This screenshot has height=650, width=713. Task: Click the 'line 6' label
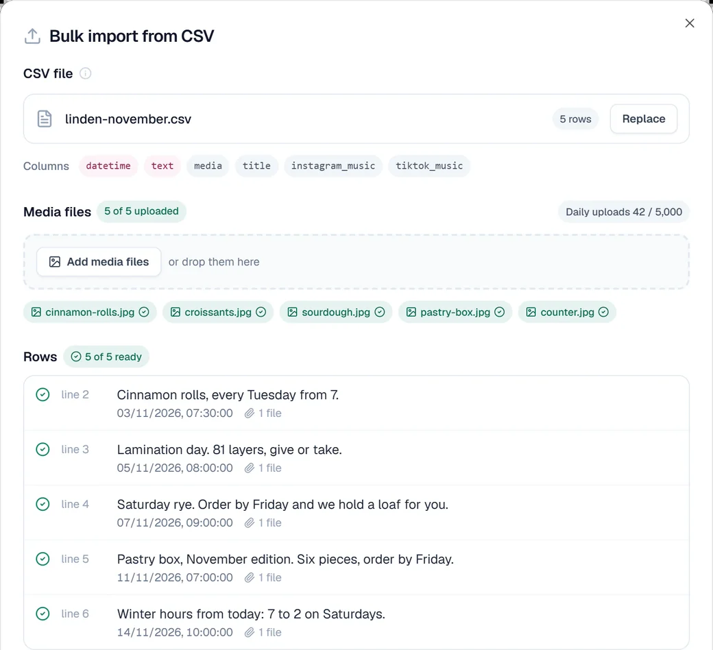click(75, 614)
